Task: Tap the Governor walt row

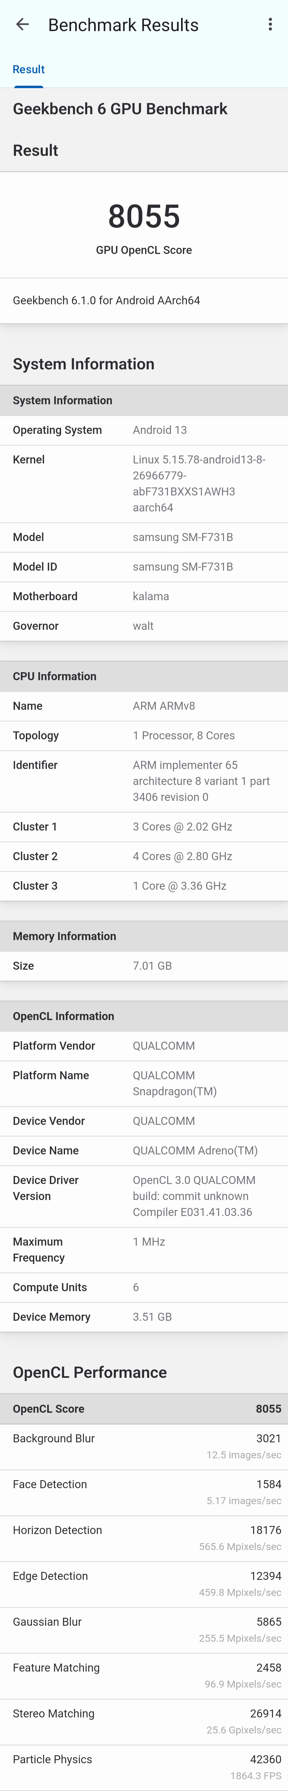Action: 144,626
